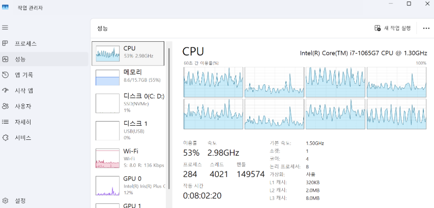
Task: Select the 성능 performance sidebar icon
Action: click(5, 59)
